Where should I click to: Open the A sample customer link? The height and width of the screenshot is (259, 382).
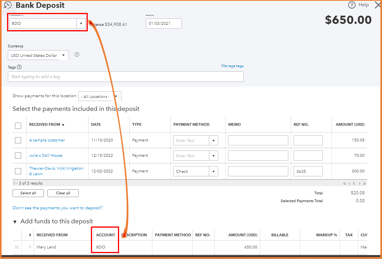coord(47,140)
